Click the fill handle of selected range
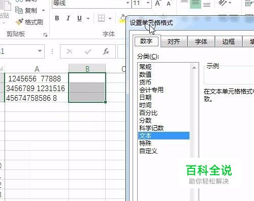 [105, 102]
